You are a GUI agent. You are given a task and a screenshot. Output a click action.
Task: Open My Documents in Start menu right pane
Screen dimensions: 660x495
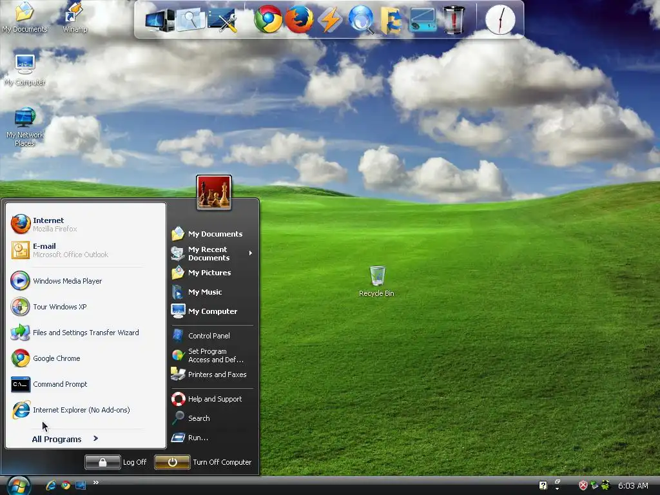click(212, 233)
